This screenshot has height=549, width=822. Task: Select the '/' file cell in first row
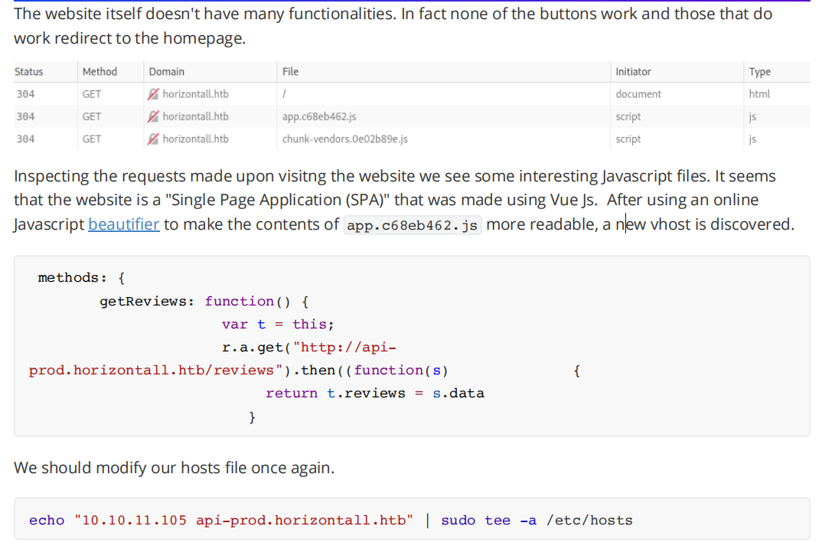pos(284,94)
